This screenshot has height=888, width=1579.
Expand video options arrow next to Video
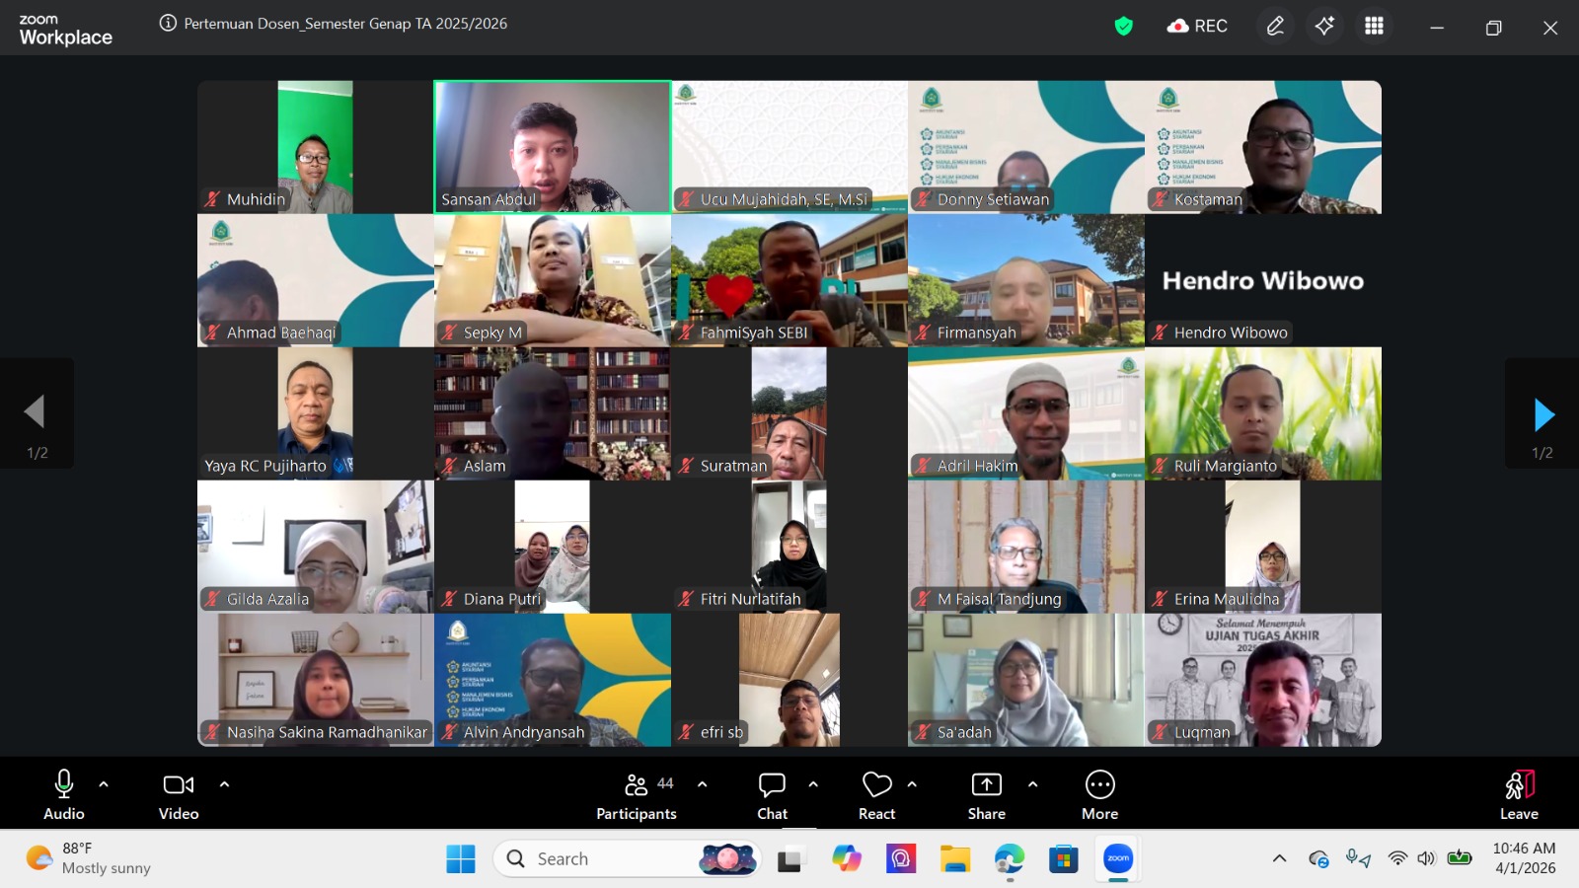coord(224,784)
